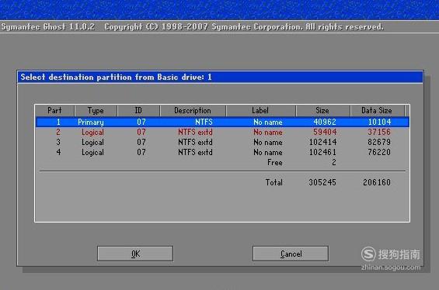Screen dimensions: 439x290
Task: Click data size value 10104
Action: (x=379, y=122)
